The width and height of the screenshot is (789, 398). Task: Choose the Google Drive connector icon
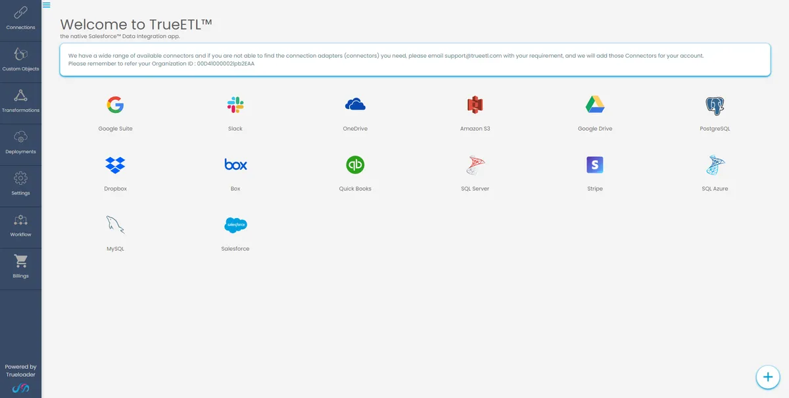(595, 104)
